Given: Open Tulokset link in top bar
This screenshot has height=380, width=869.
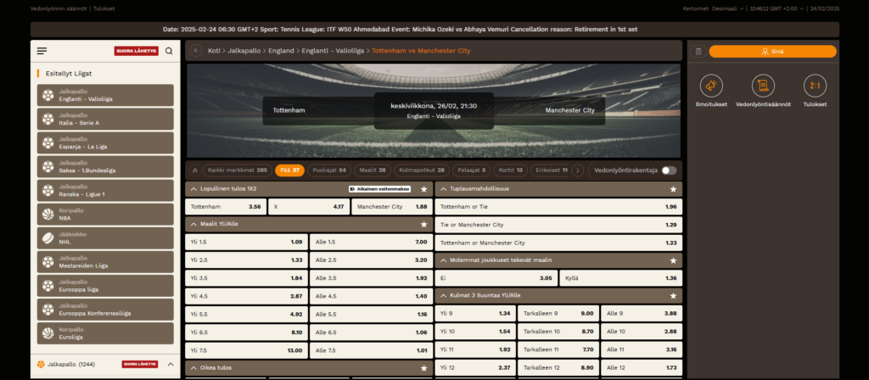Looking at the screenshot, I should tap(104, 8).
